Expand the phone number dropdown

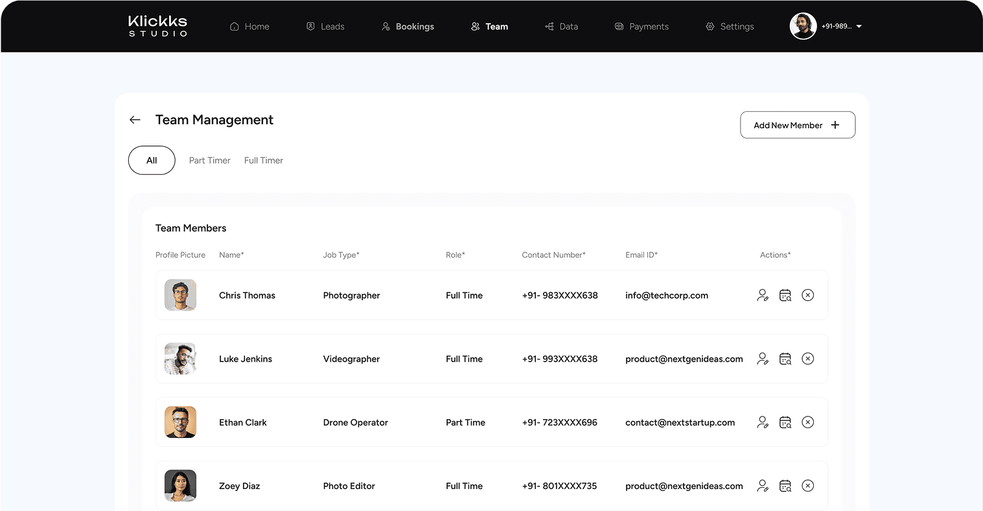pyautogui.click(x=859, y=26)
